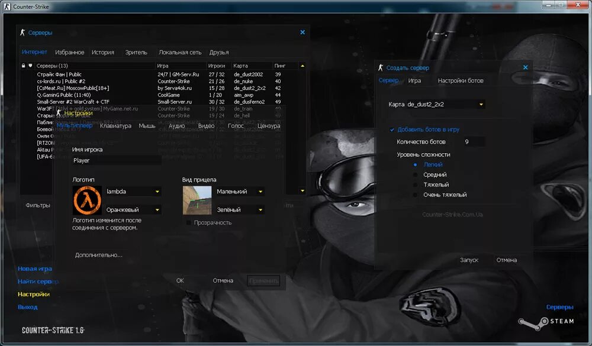Open the Дополнительно... button
Image resolution: width=592 pixels, height=346 pixels.
coord(98,255)
